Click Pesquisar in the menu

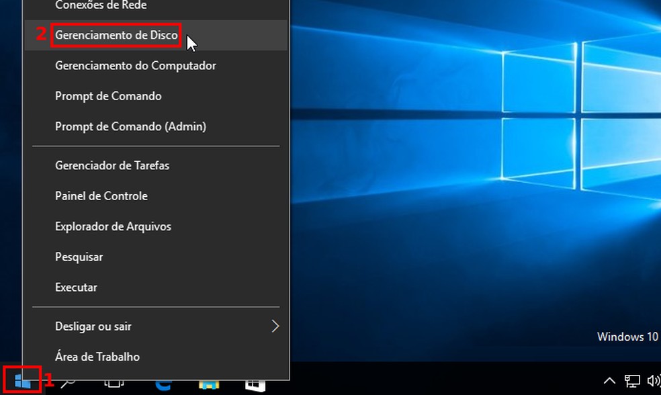click(x=79, y=257)
